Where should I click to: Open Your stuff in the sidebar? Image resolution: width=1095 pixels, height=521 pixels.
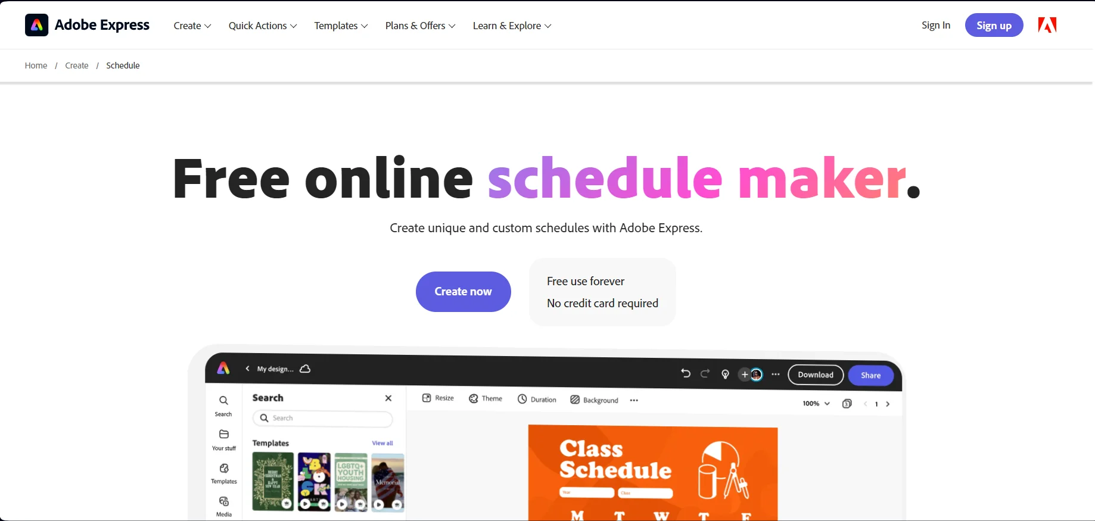click(x=224, y=440)
